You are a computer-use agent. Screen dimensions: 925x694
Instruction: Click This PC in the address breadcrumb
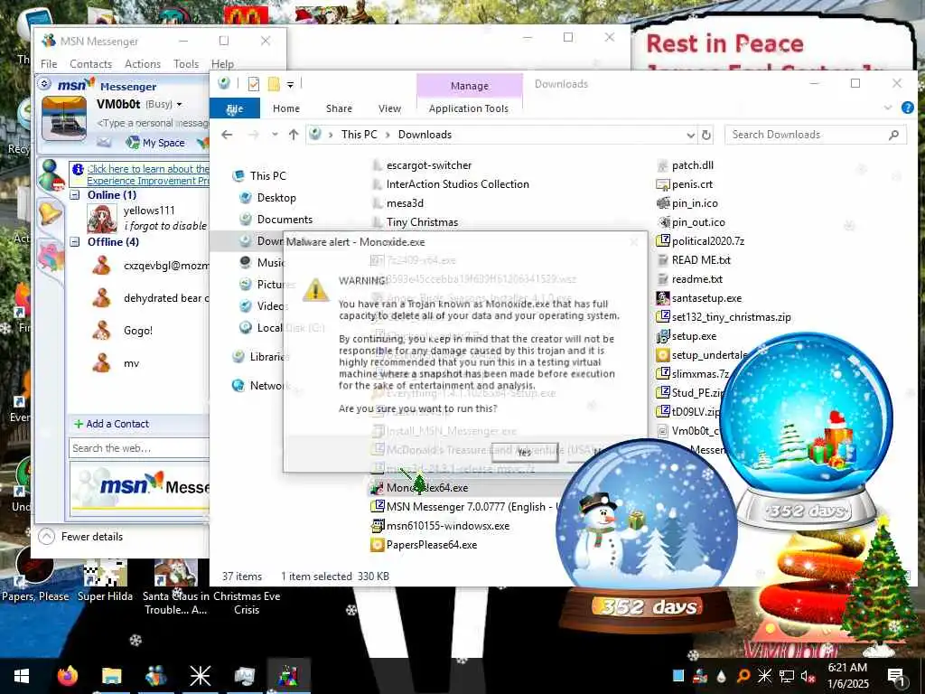[x=359, y=135]
